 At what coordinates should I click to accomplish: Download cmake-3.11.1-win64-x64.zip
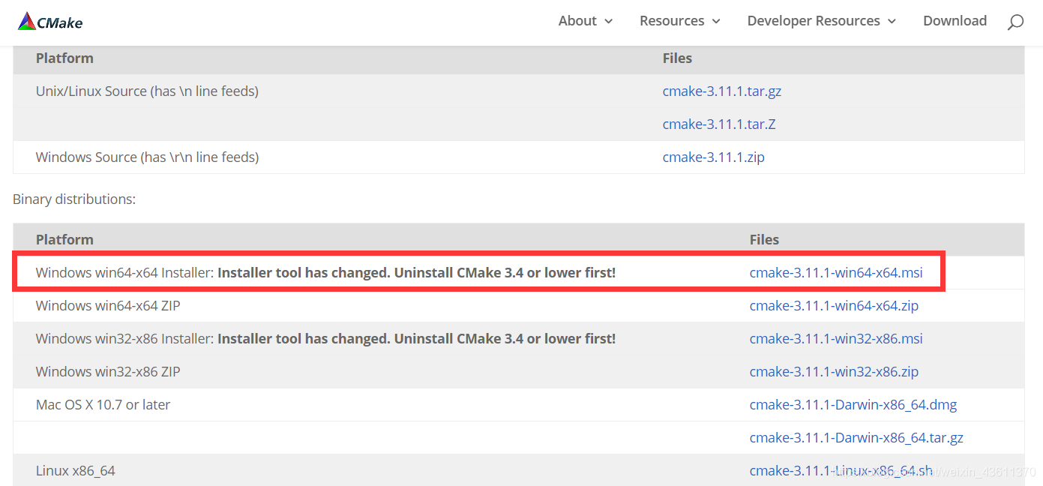(x=834, y=306)
